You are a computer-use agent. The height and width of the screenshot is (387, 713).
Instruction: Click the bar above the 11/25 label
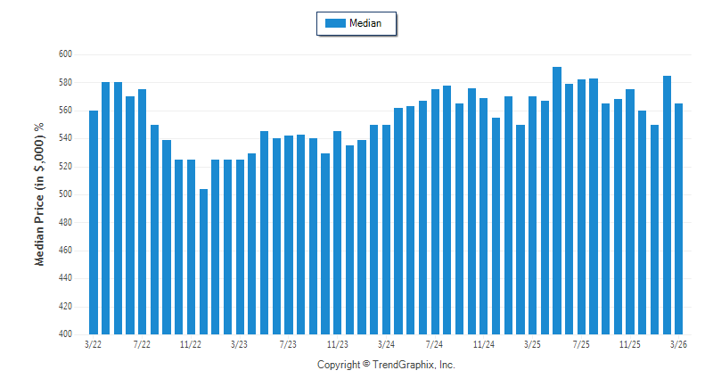point(630,212)
